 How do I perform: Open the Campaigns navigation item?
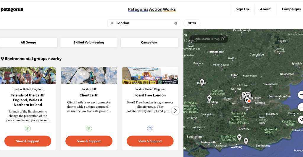click(x=291, y=9)
